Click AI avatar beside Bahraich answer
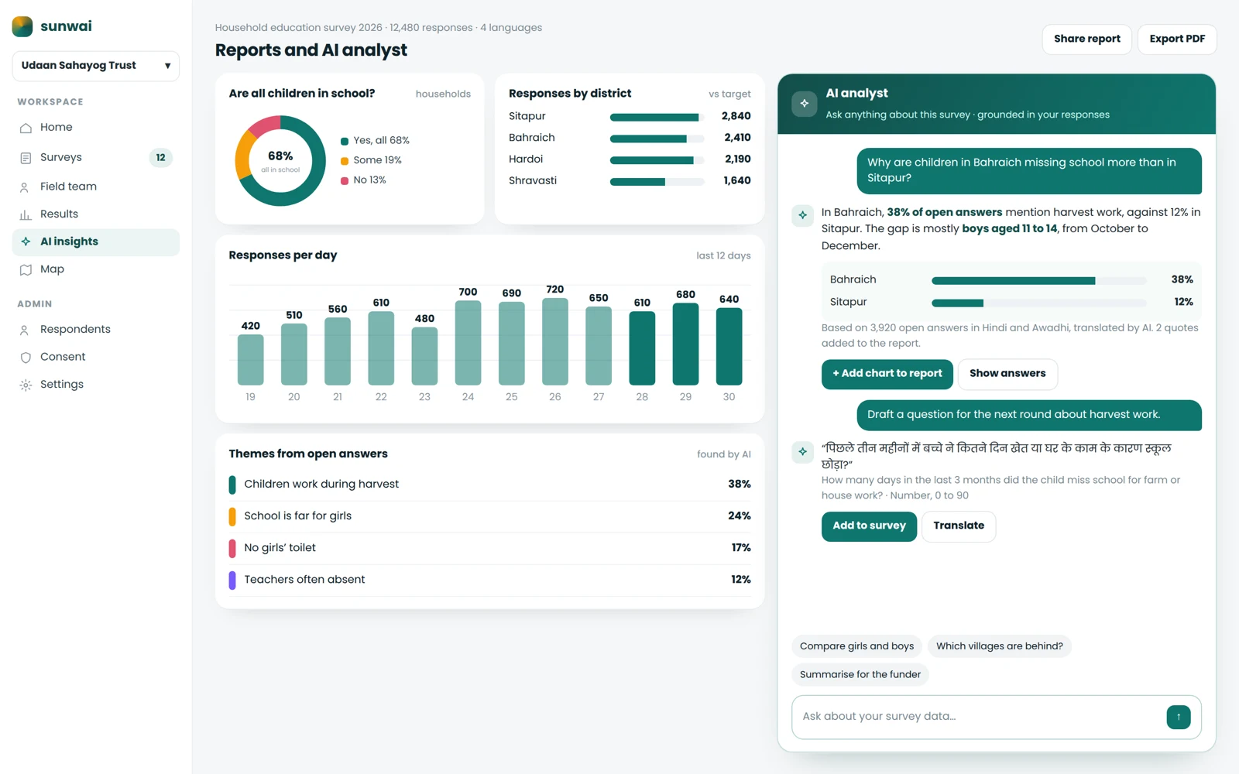1239x774 pixels. 802,215
